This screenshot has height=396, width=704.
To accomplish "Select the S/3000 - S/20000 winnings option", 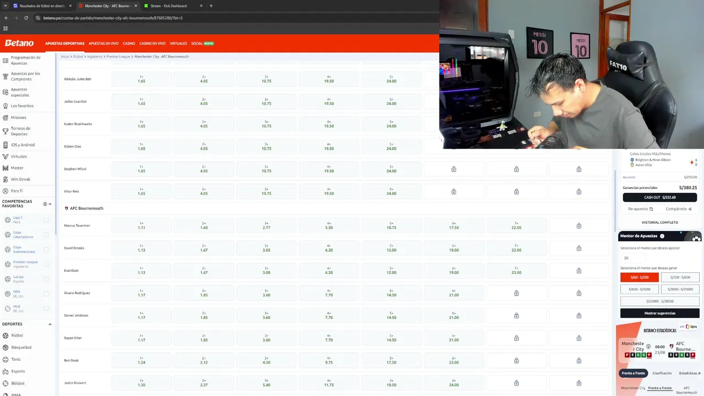I will pyautogui.click(x=680, y=289).
